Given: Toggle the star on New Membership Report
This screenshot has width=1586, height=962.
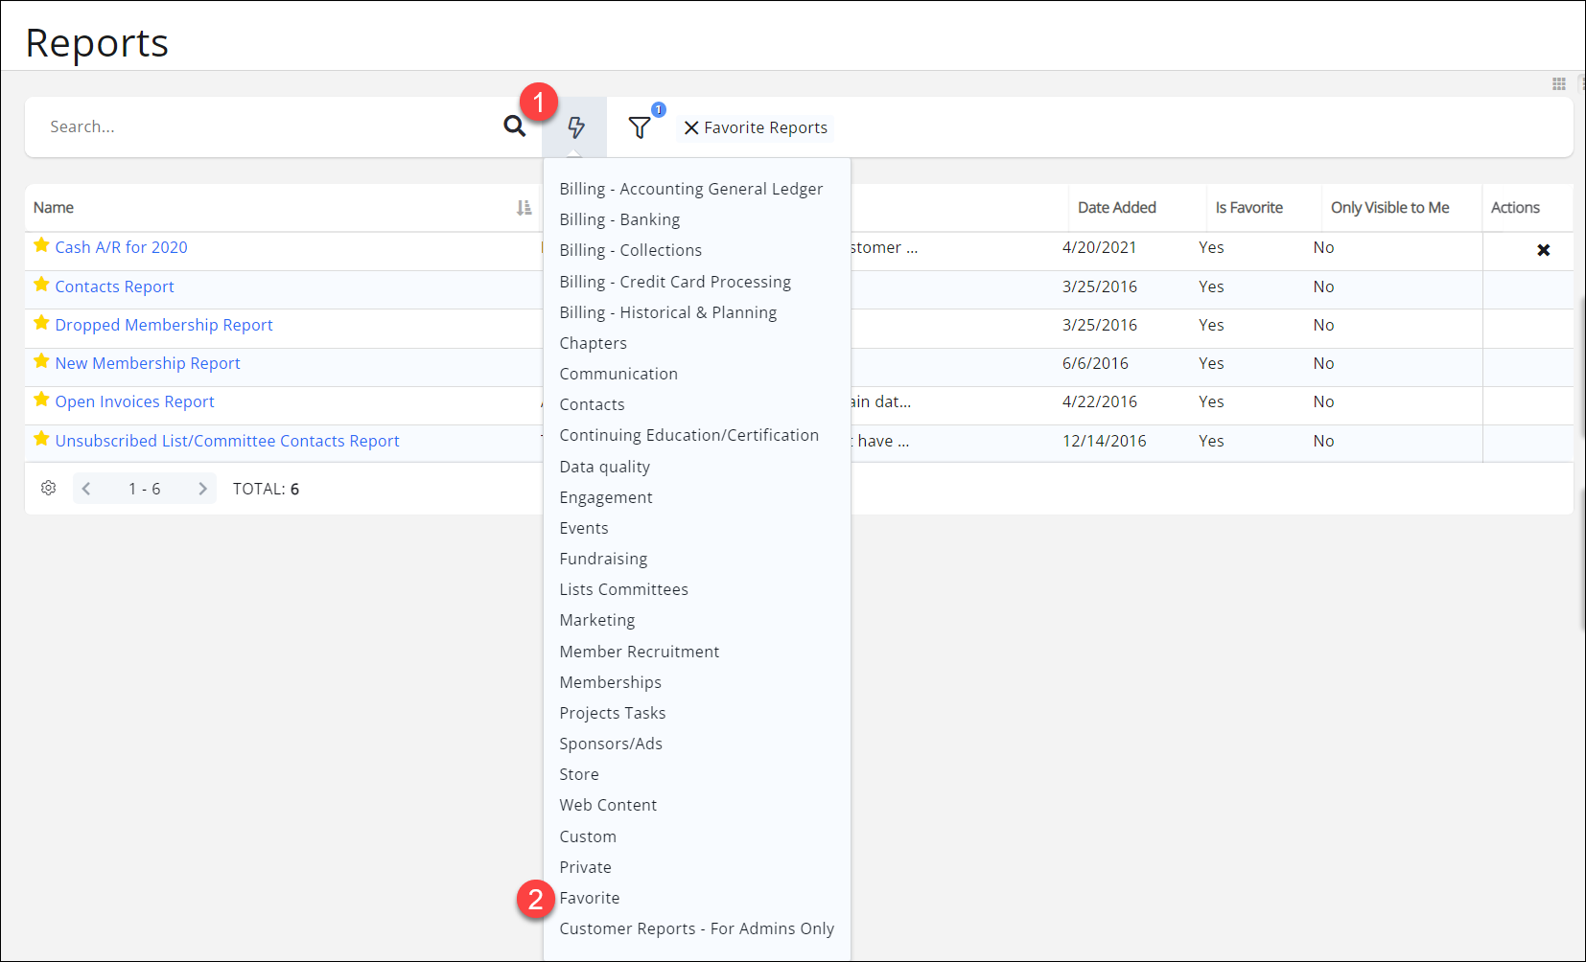Looking at the screenshot, I should [x=40, y=361].
